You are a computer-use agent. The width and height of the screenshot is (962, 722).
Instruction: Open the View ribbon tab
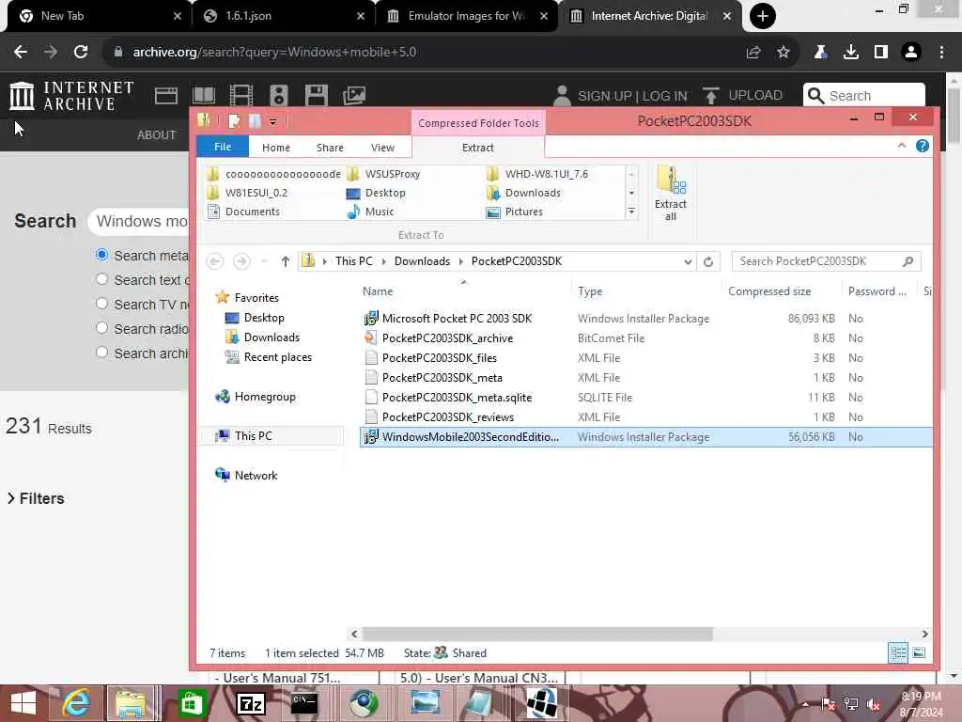tap(382, 148)
